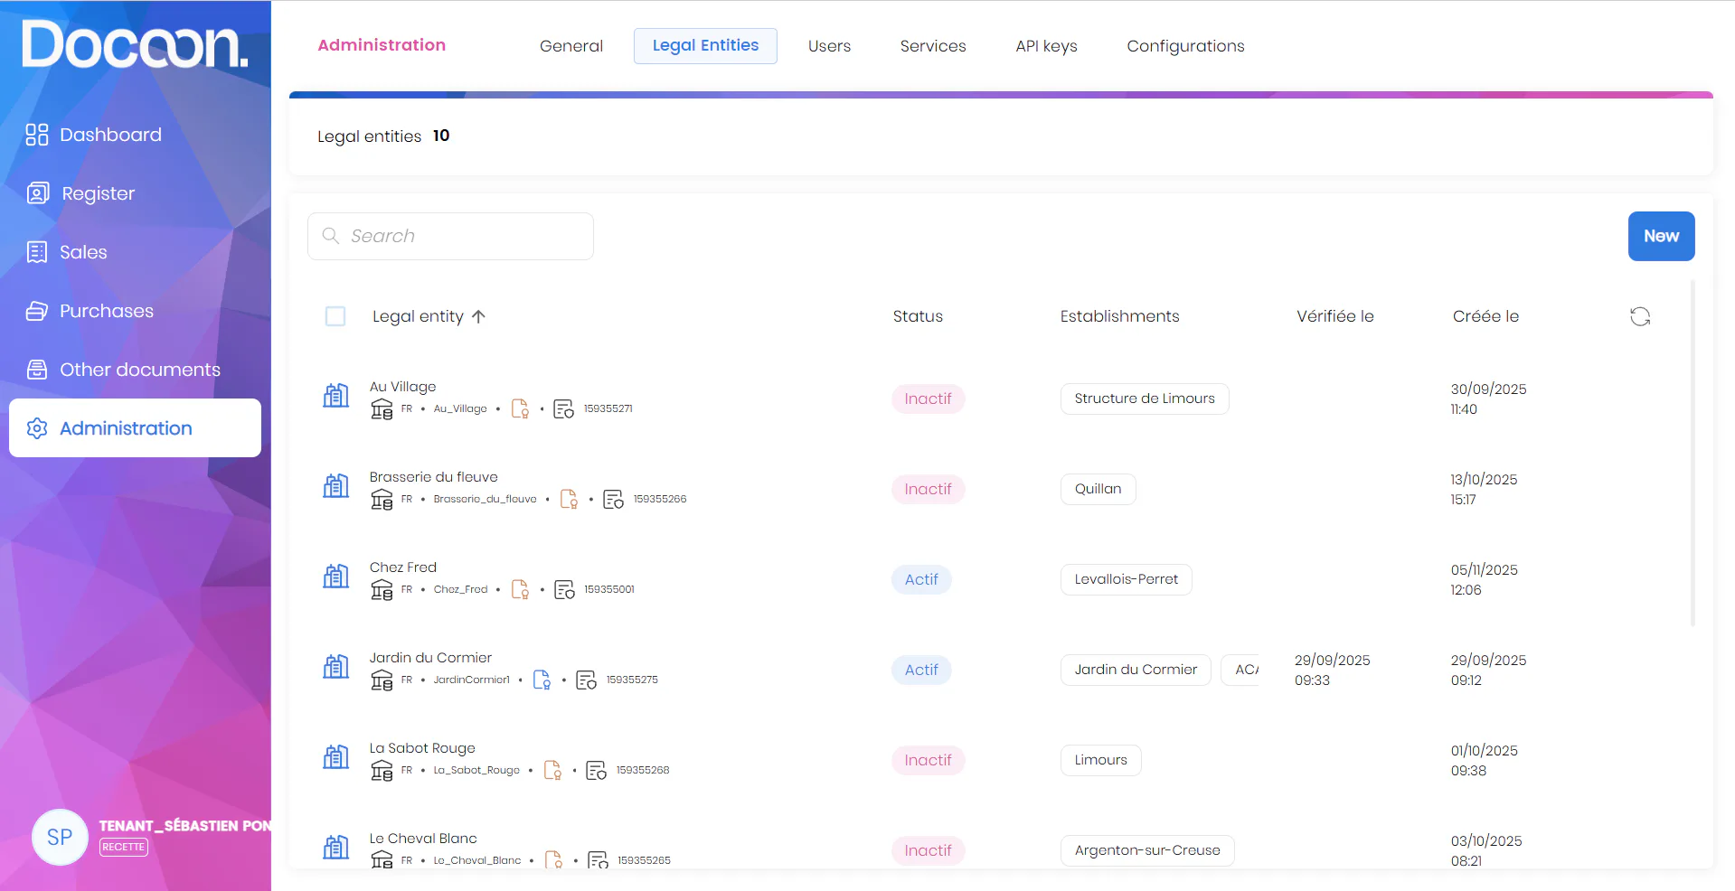Click the verified date 29/09/2025 09:33
1735x891 pixels.
point(1332,671)
